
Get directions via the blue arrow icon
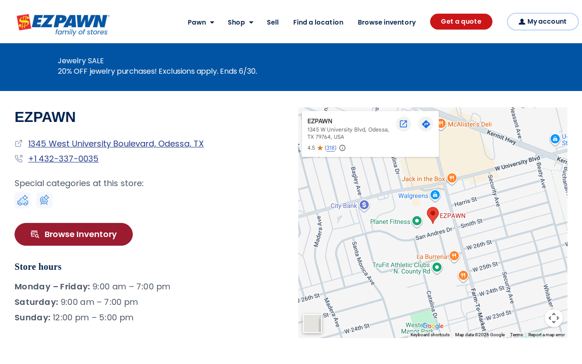(x=426, y=124)
